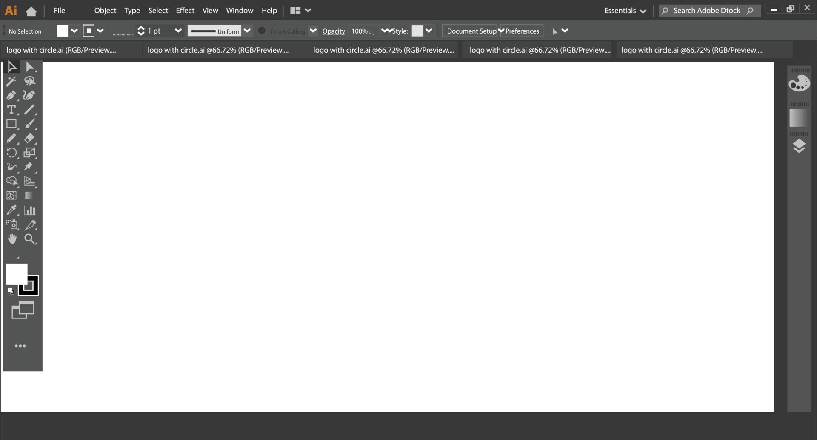Open the Color panel from right sidebar
This screenshot has width=817, height=440.
coord(799,83)
